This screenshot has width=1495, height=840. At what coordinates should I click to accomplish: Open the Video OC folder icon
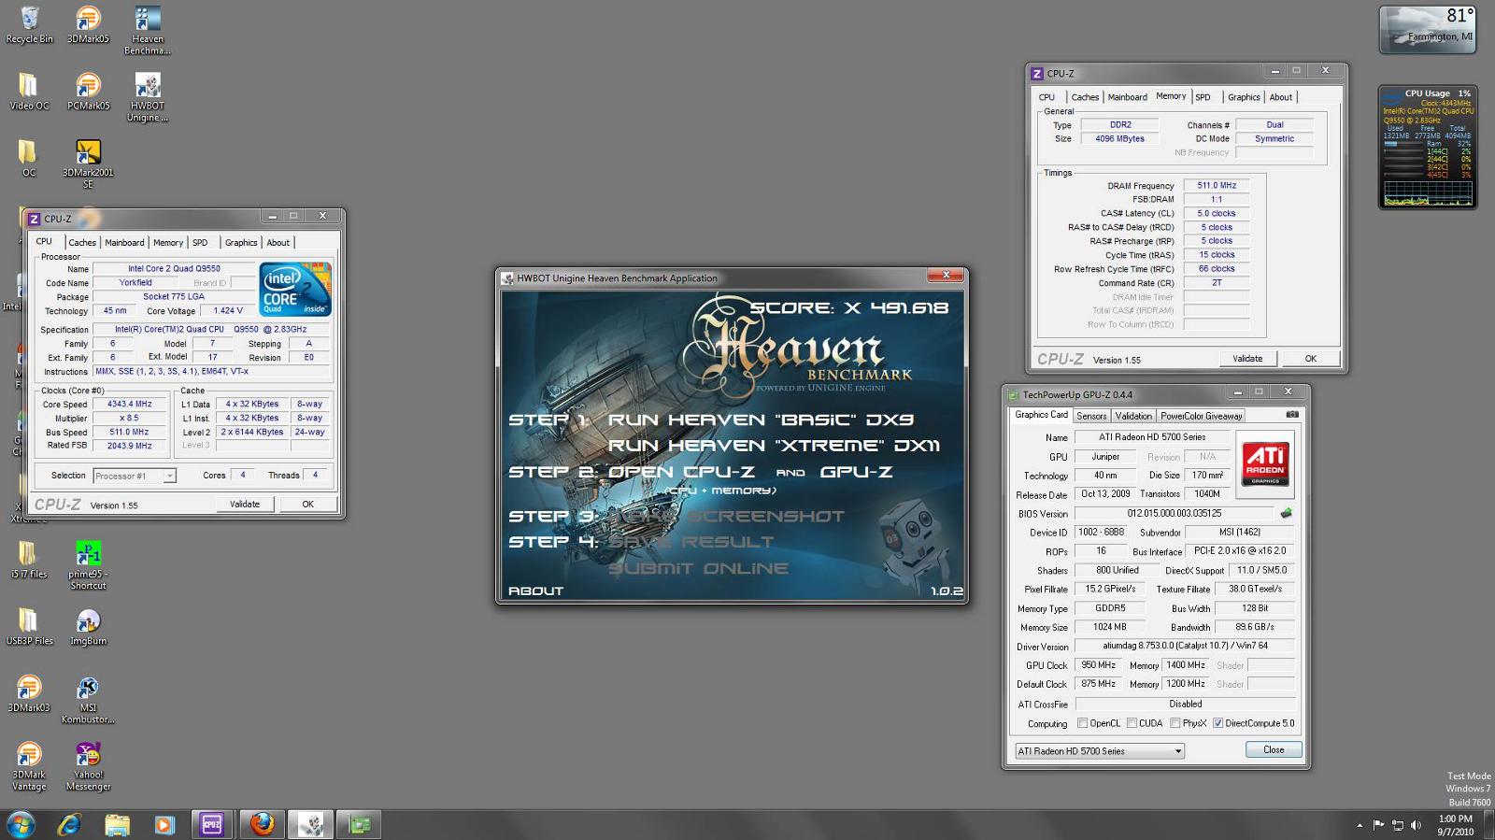(29, 92)
